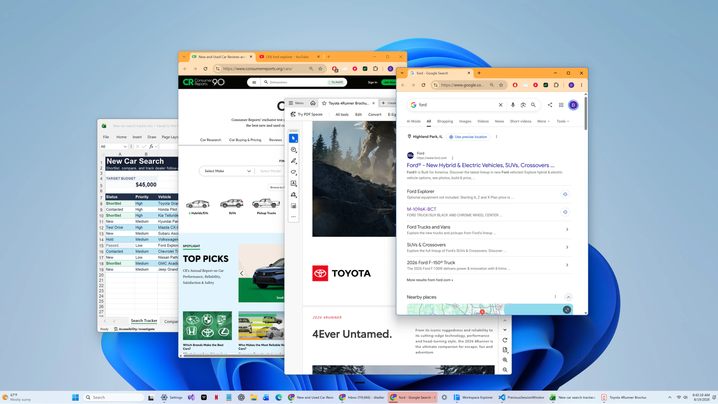This screenshot has height=404, width=718.
Task: Show hidden system tray icons
Action: pos(669,397)
